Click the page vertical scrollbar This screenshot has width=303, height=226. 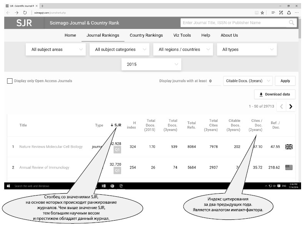(x=300, y=28)
